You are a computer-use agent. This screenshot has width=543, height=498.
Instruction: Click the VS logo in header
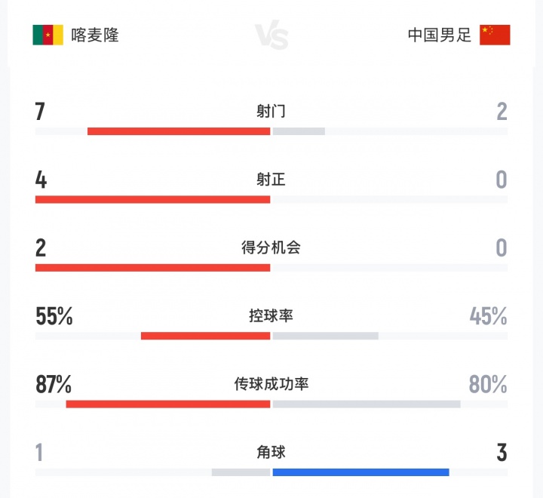tap(271, 35)
